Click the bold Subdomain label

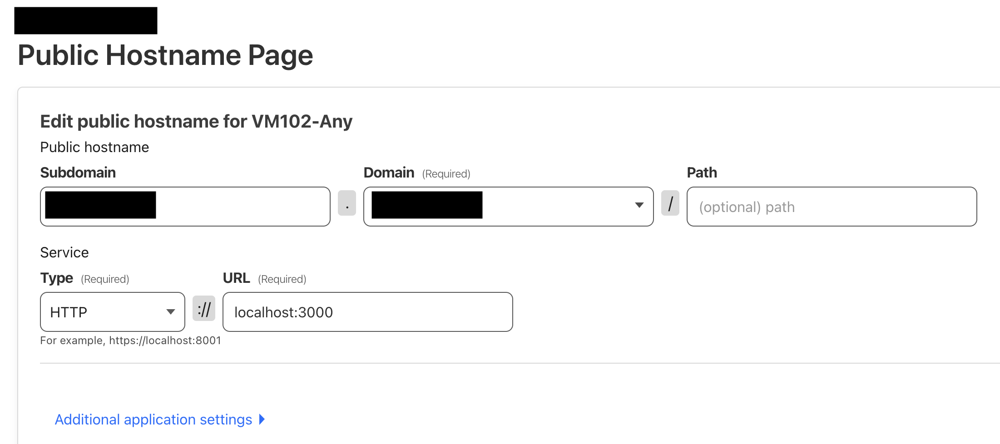[78, 173]
